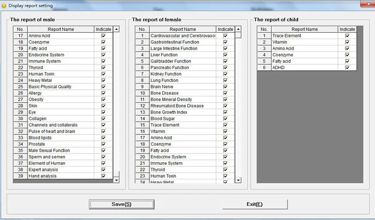Toggle male Hand analysis checkbox
This screenshot has width=375, height=220.
pyautogui.click(x=103, y=176)
